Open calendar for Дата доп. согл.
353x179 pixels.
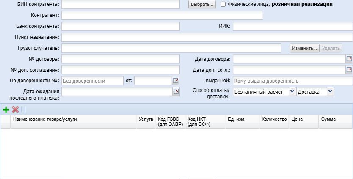[x=349, y=70]
